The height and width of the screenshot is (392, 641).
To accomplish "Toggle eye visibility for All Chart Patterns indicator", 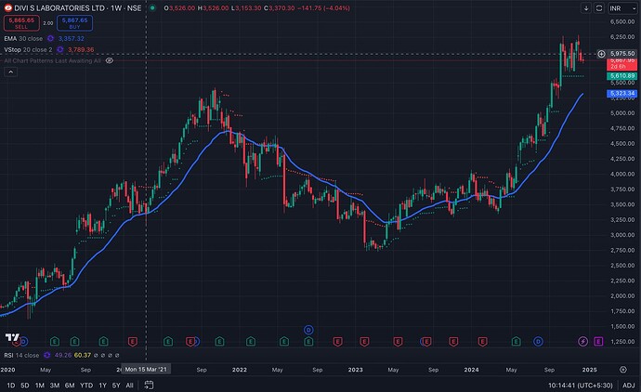I will tap(109, 60).
